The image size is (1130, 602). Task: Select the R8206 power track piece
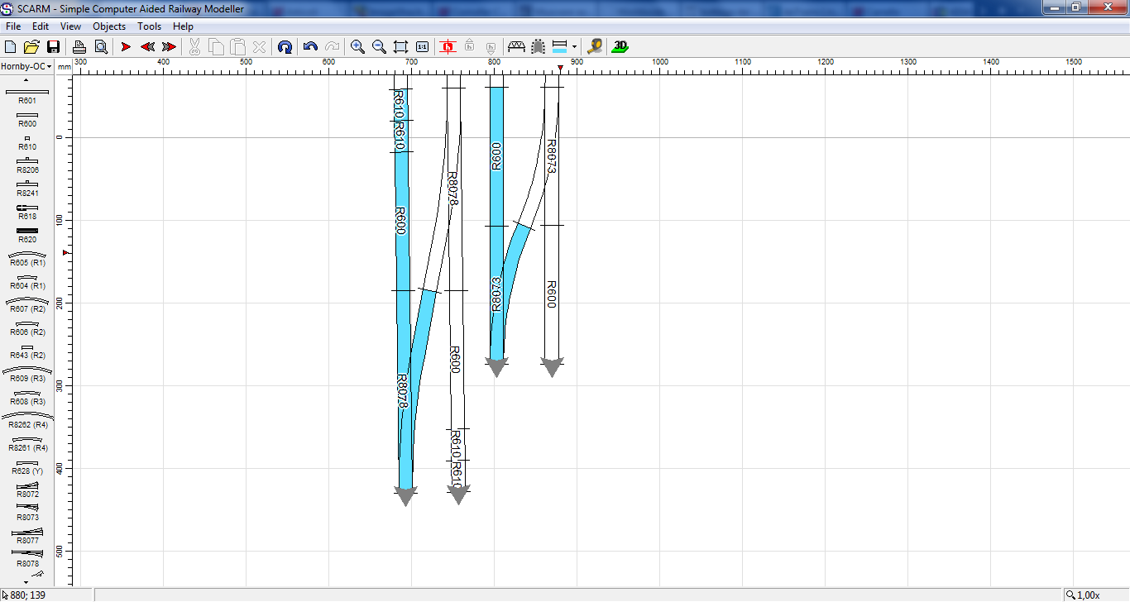click(27, 165)
